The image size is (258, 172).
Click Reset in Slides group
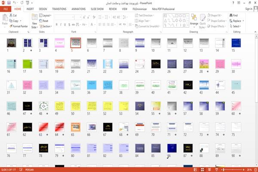tap(44, 21)
